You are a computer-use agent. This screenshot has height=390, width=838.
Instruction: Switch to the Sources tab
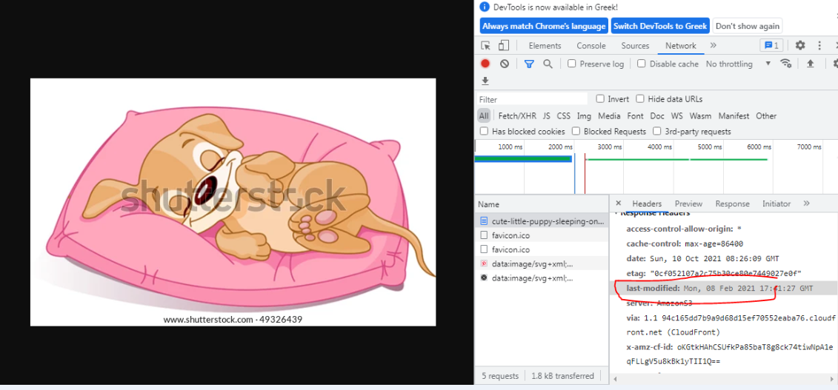pos(635,46)
